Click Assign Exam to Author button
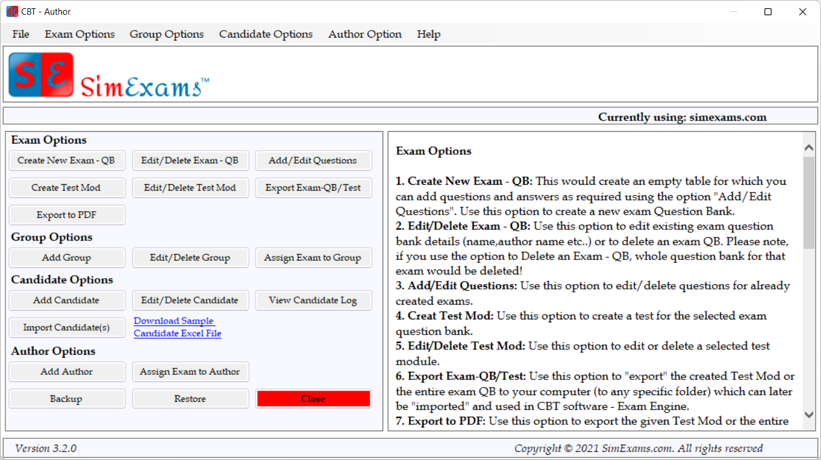821x460 pixels. tap(190, 372)
